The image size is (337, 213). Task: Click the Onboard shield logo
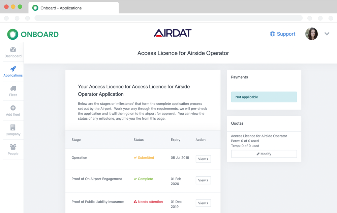tap(13, 34)
